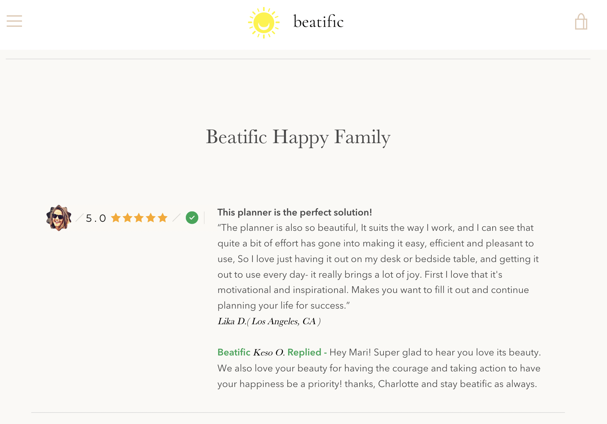Click the 5.0 rating score
607x424 pixels.
pos(96,218)
